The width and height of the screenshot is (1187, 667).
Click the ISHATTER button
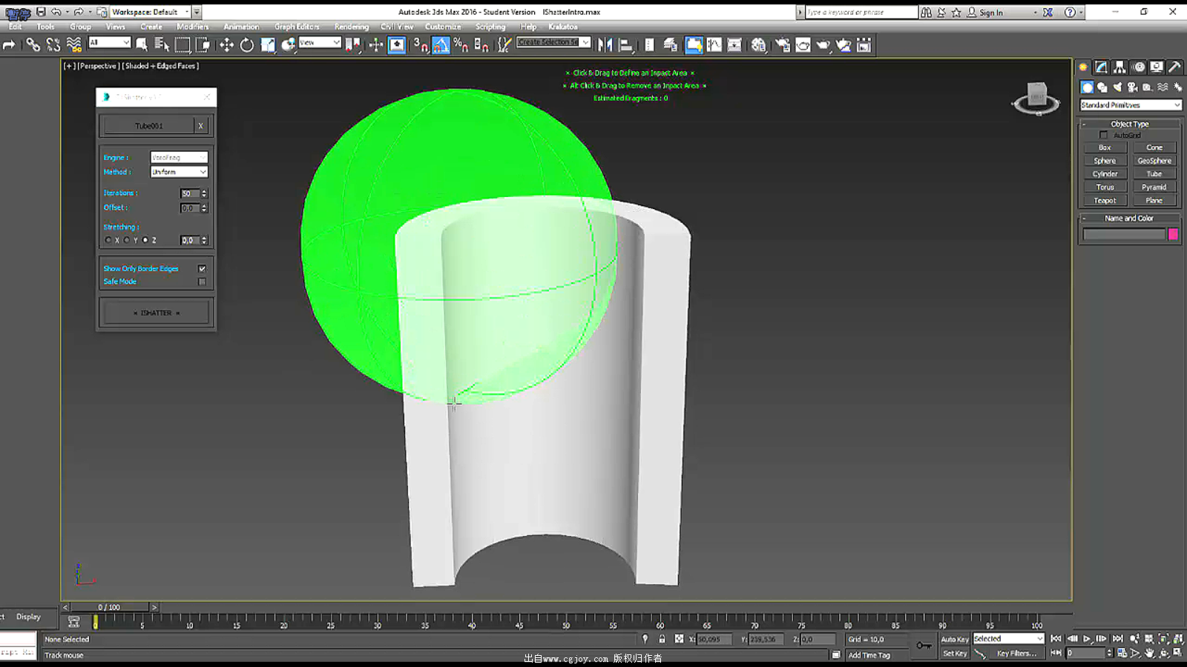(157, 313)
